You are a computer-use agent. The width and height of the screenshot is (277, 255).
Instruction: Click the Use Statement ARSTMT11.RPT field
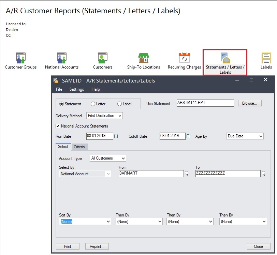[205, 103]
